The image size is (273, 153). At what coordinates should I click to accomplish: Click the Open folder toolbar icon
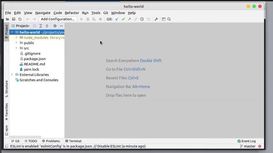pyautogui.click(x=7, y=19)
